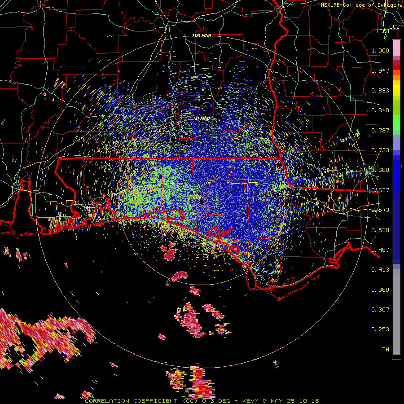Click the 10:15 timestamp in caption
404x404 pixels.
pos(309,401)
